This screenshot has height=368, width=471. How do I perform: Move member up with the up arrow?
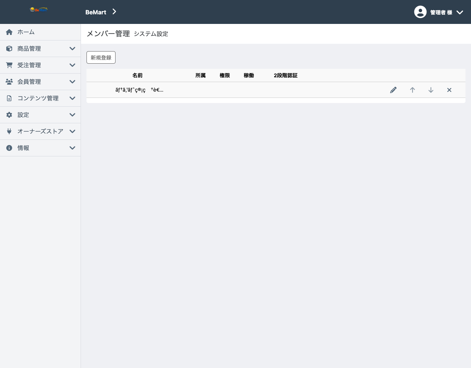pos(412,90)
